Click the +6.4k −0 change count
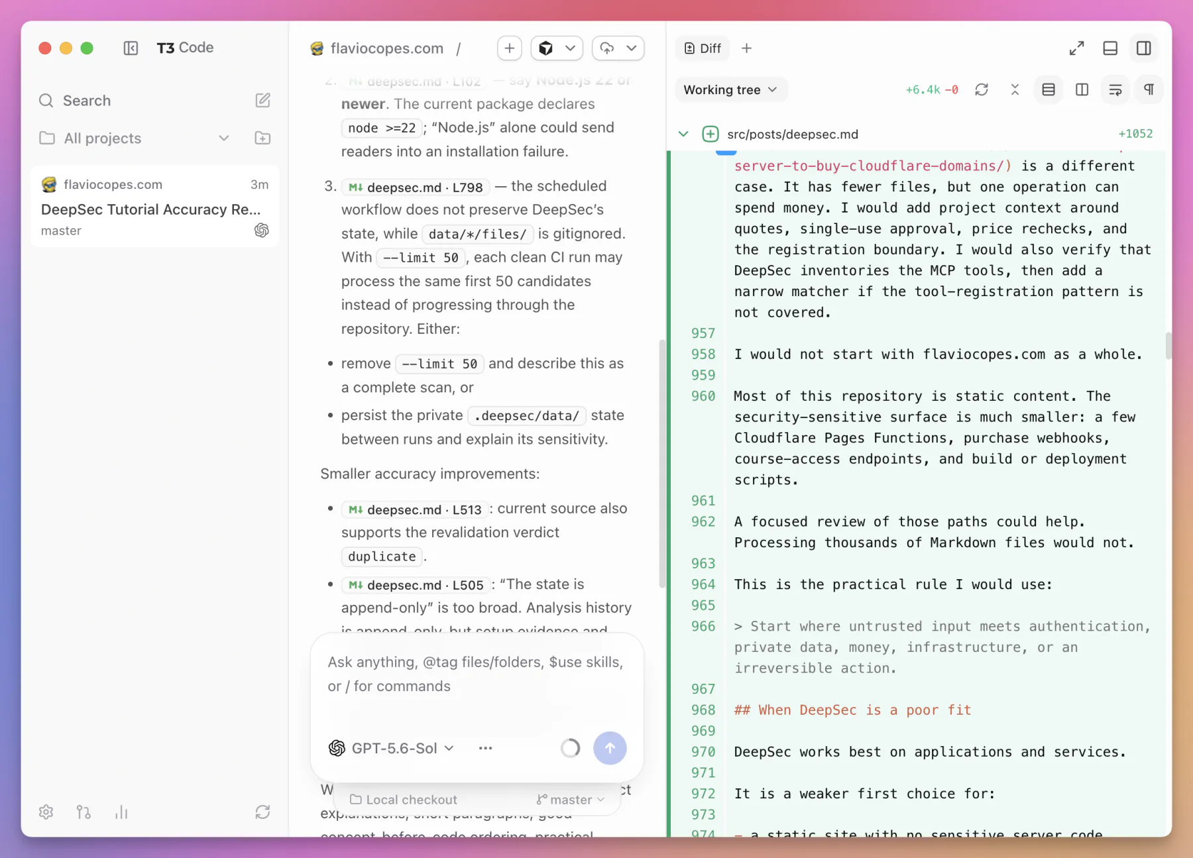Screen dimensions: 1193x858 point(931,90)
